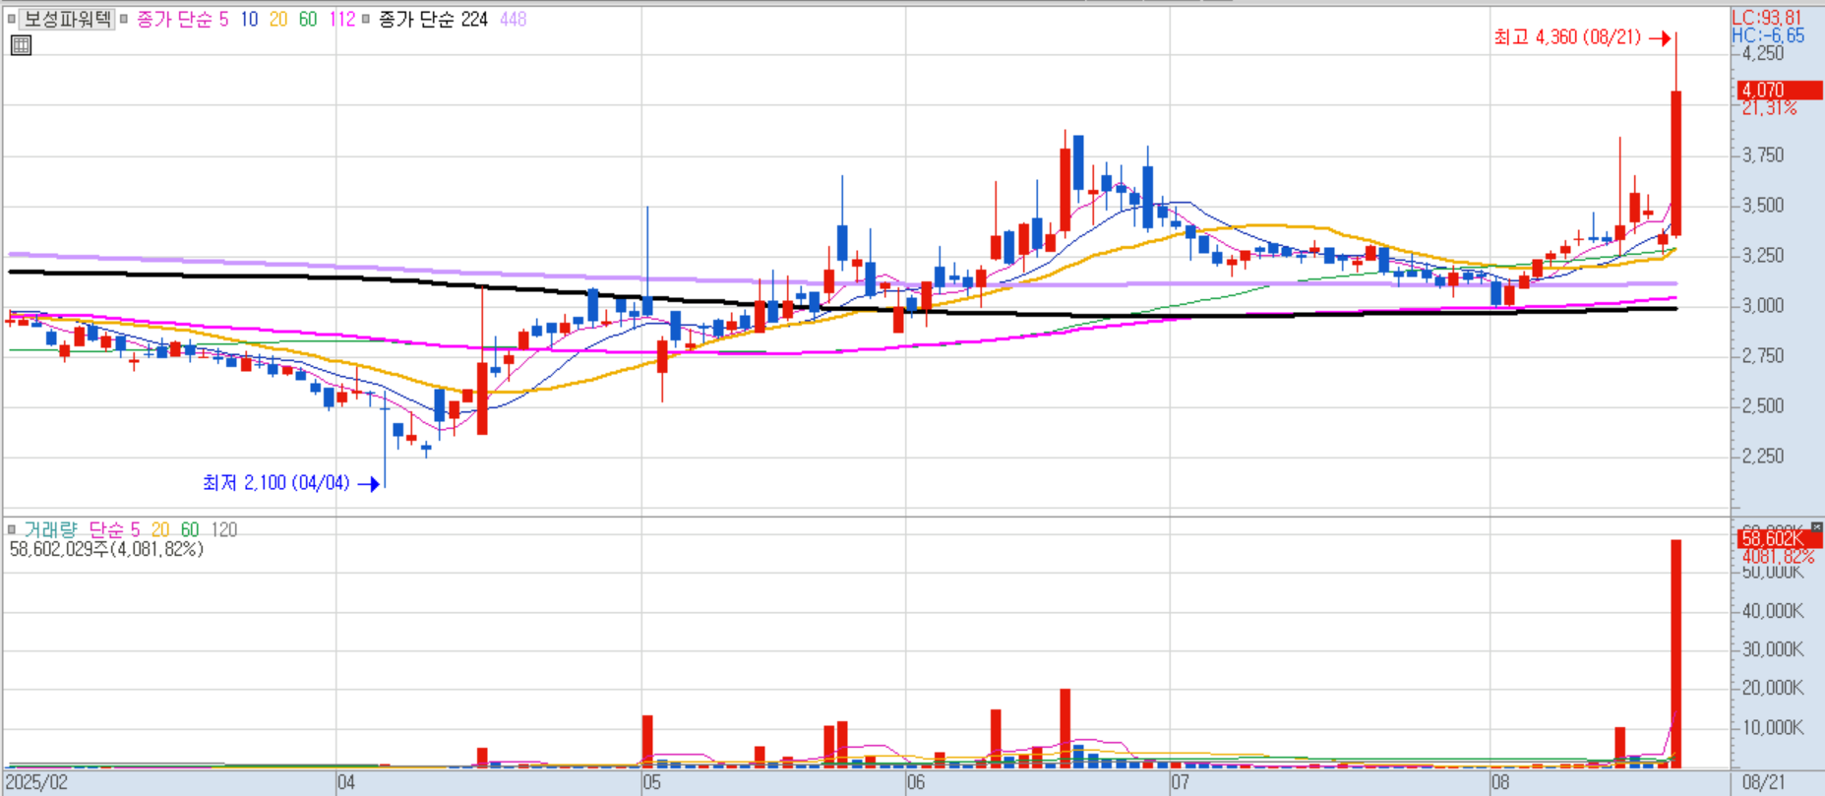Click the 08 month axis label
1825x796 pixels.
(1500, 783)
